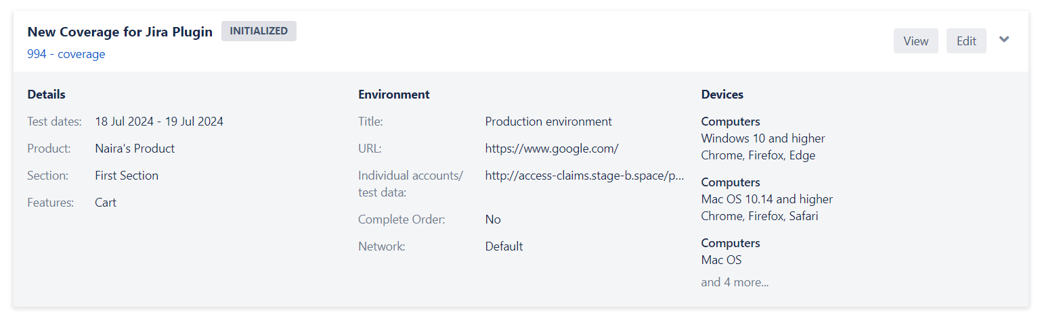
Task: Click the Devices section heading
Action: pyautogui.click(x=722, y=95)
